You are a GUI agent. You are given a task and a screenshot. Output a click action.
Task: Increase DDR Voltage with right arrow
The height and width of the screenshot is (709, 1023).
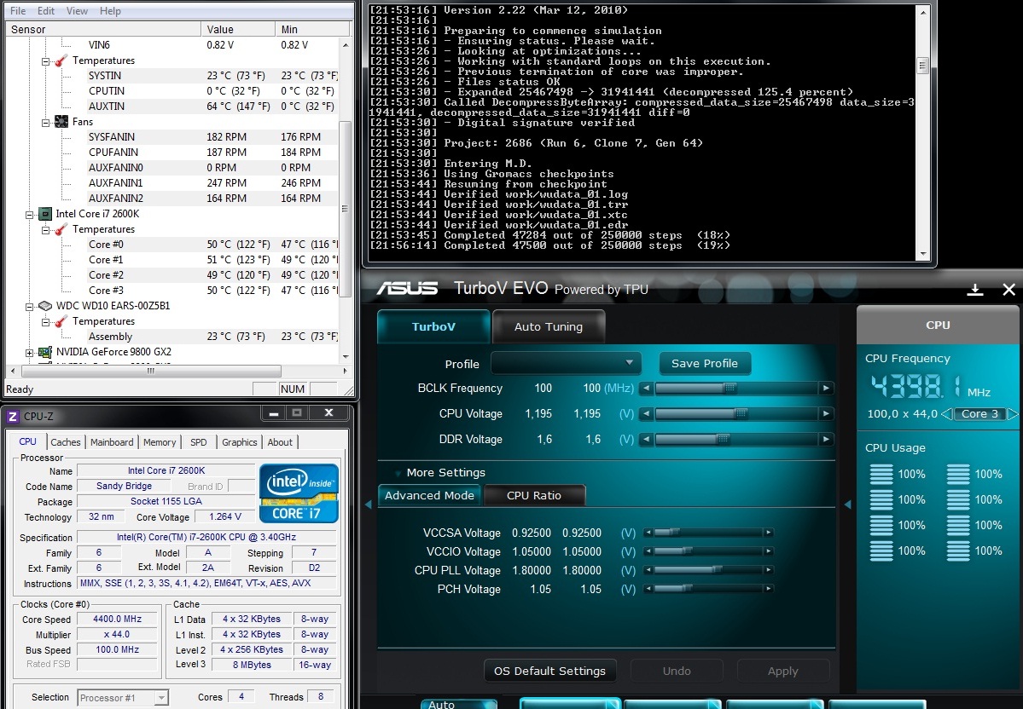(x=826, y=439)
